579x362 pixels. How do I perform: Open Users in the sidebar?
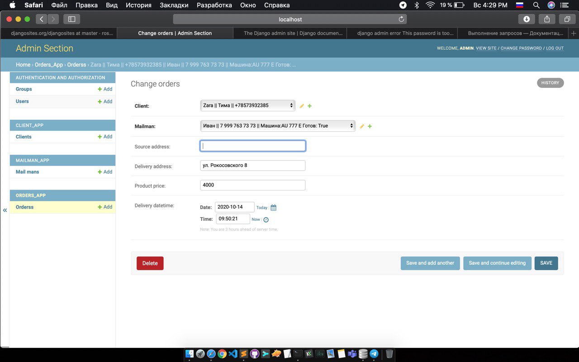pyautogui.click(x=22, y=101)
